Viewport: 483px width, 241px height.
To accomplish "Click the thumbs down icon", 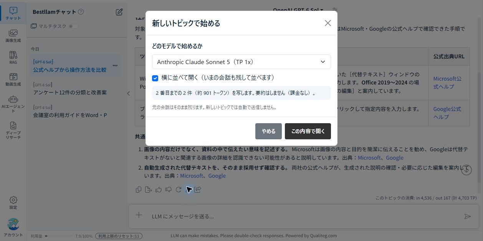I will tap(168, 189).
